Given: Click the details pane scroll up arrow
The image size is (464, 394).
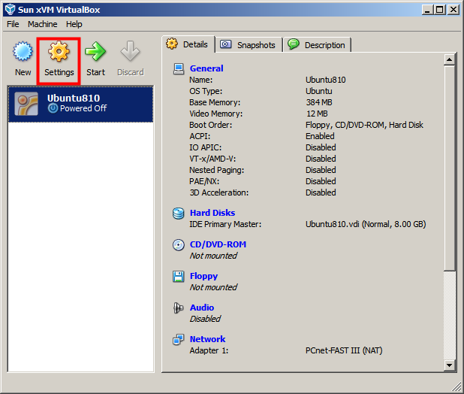Looking at the screenshot, I should [x=449, y=60].
